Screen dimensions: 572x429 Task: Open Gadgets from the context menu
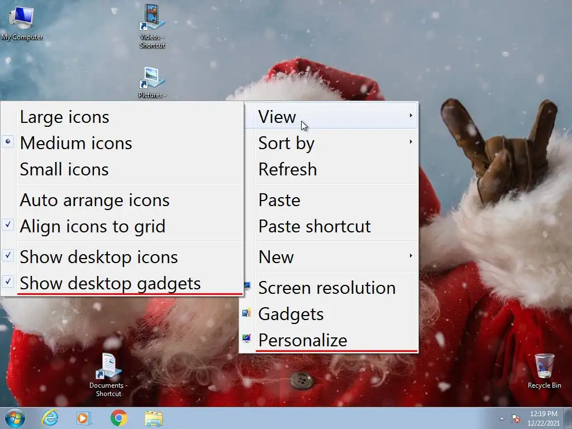[x=330, y=314]
